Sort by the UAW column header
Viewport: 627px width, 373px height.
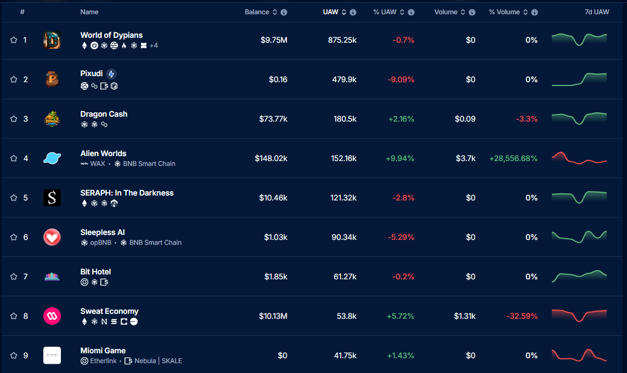(331, 12)
